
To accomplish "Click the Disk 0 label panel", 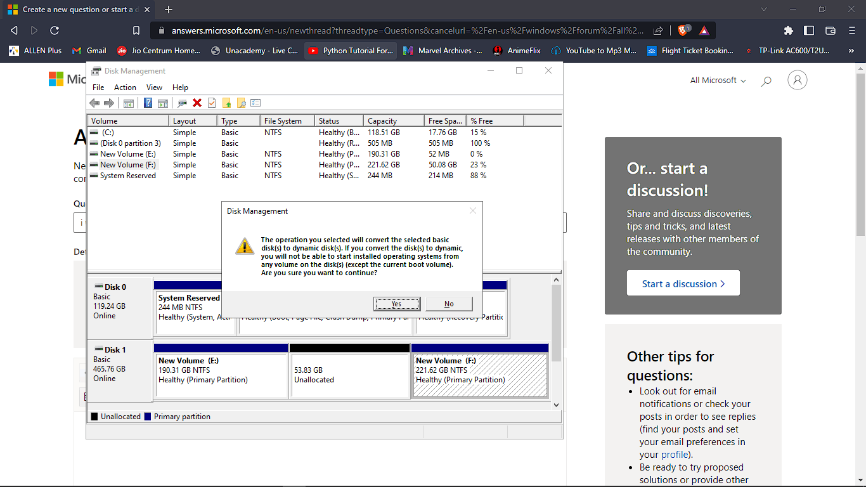I will point(120,308).
